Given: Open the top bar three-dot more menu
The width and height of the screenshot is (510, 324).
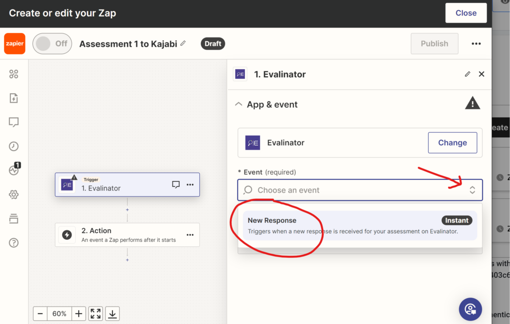Looking at the screenshot, I should [x=476, y=43].
